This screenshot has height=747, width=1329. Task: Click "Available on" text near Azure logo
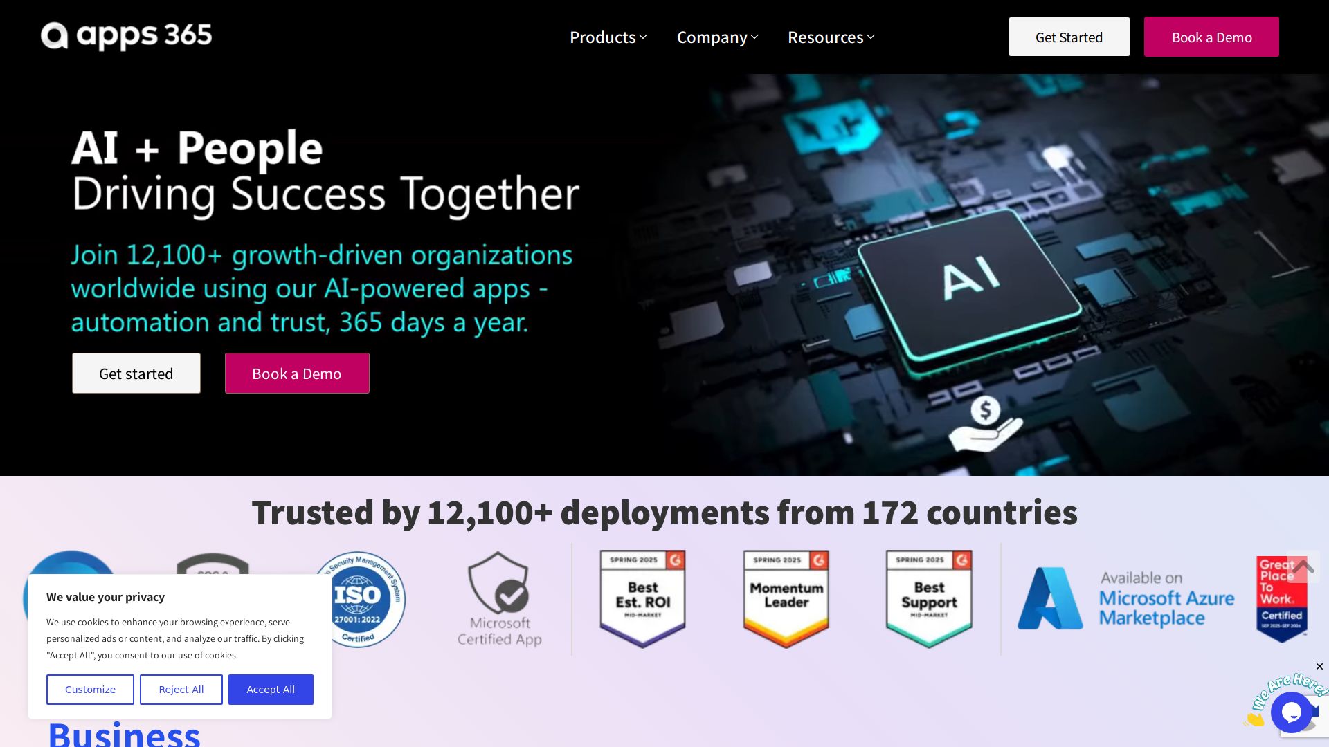tap(1141, 578)
